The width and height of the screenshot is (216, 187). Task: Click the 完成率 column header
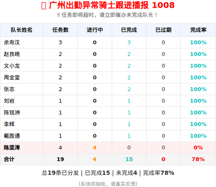pos(198,30)
